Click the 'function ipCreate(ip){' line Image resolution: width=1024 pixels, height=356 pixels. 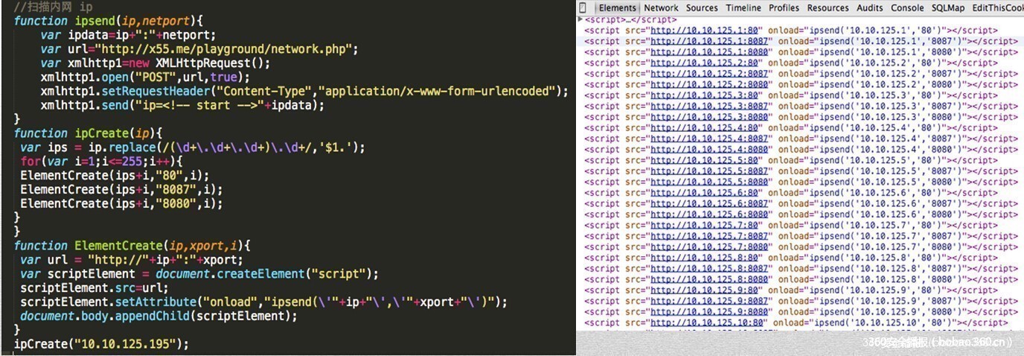(x=88, y=133)
